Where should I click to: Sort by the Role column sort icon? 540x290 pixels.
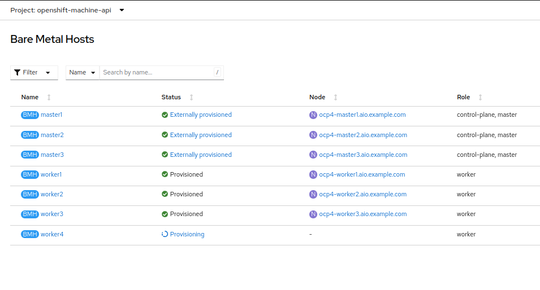pos(480,98)
